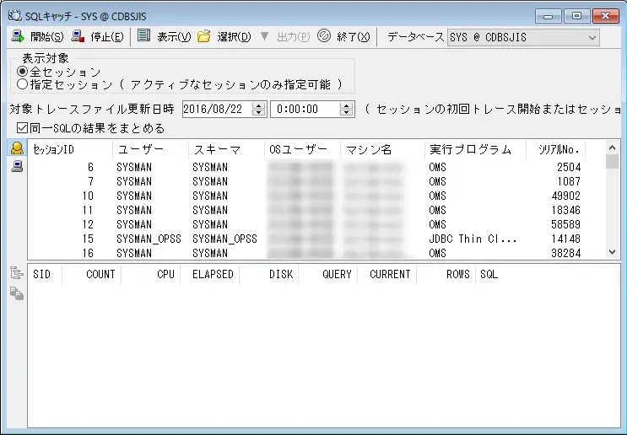627x435 pixels.
Task: Open the date picker dropdown for 2016/08/22
Action: click(x=258, y=109)
